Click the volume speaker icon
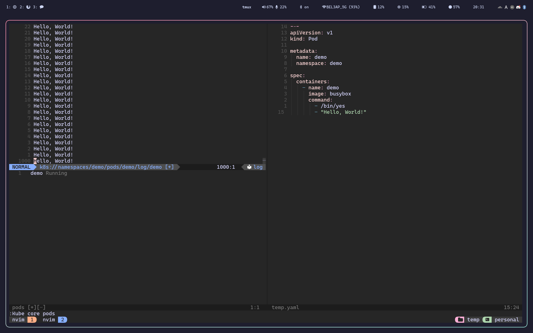The width and height of the screenshot is (533, 333). pos(263,7)
